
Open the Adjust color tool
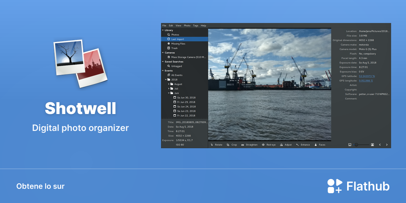(x=286, y=145)
